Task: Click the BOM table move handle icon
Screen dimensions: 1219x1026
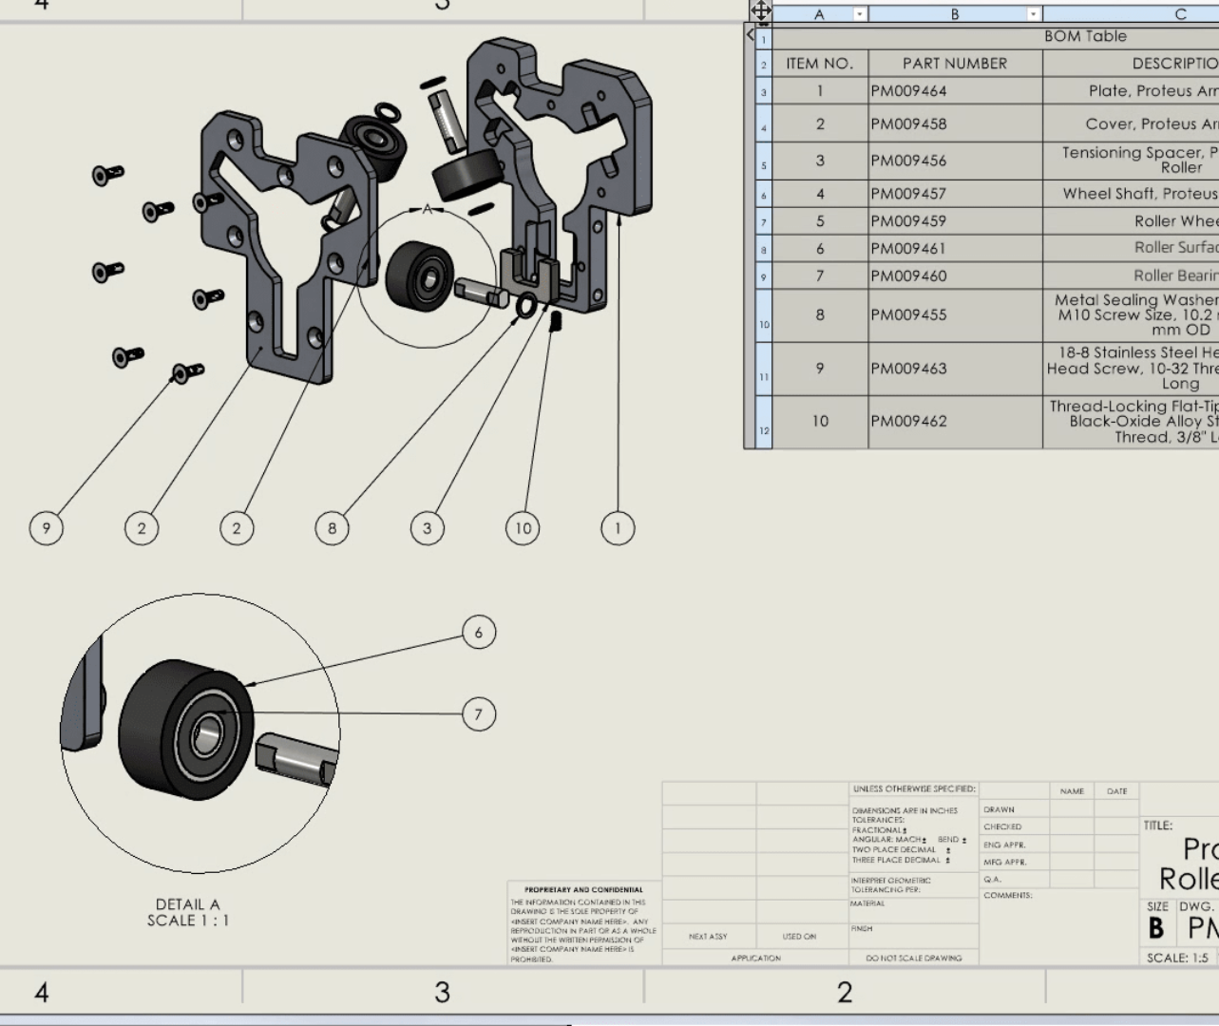Action: click(x=760, y=11)
